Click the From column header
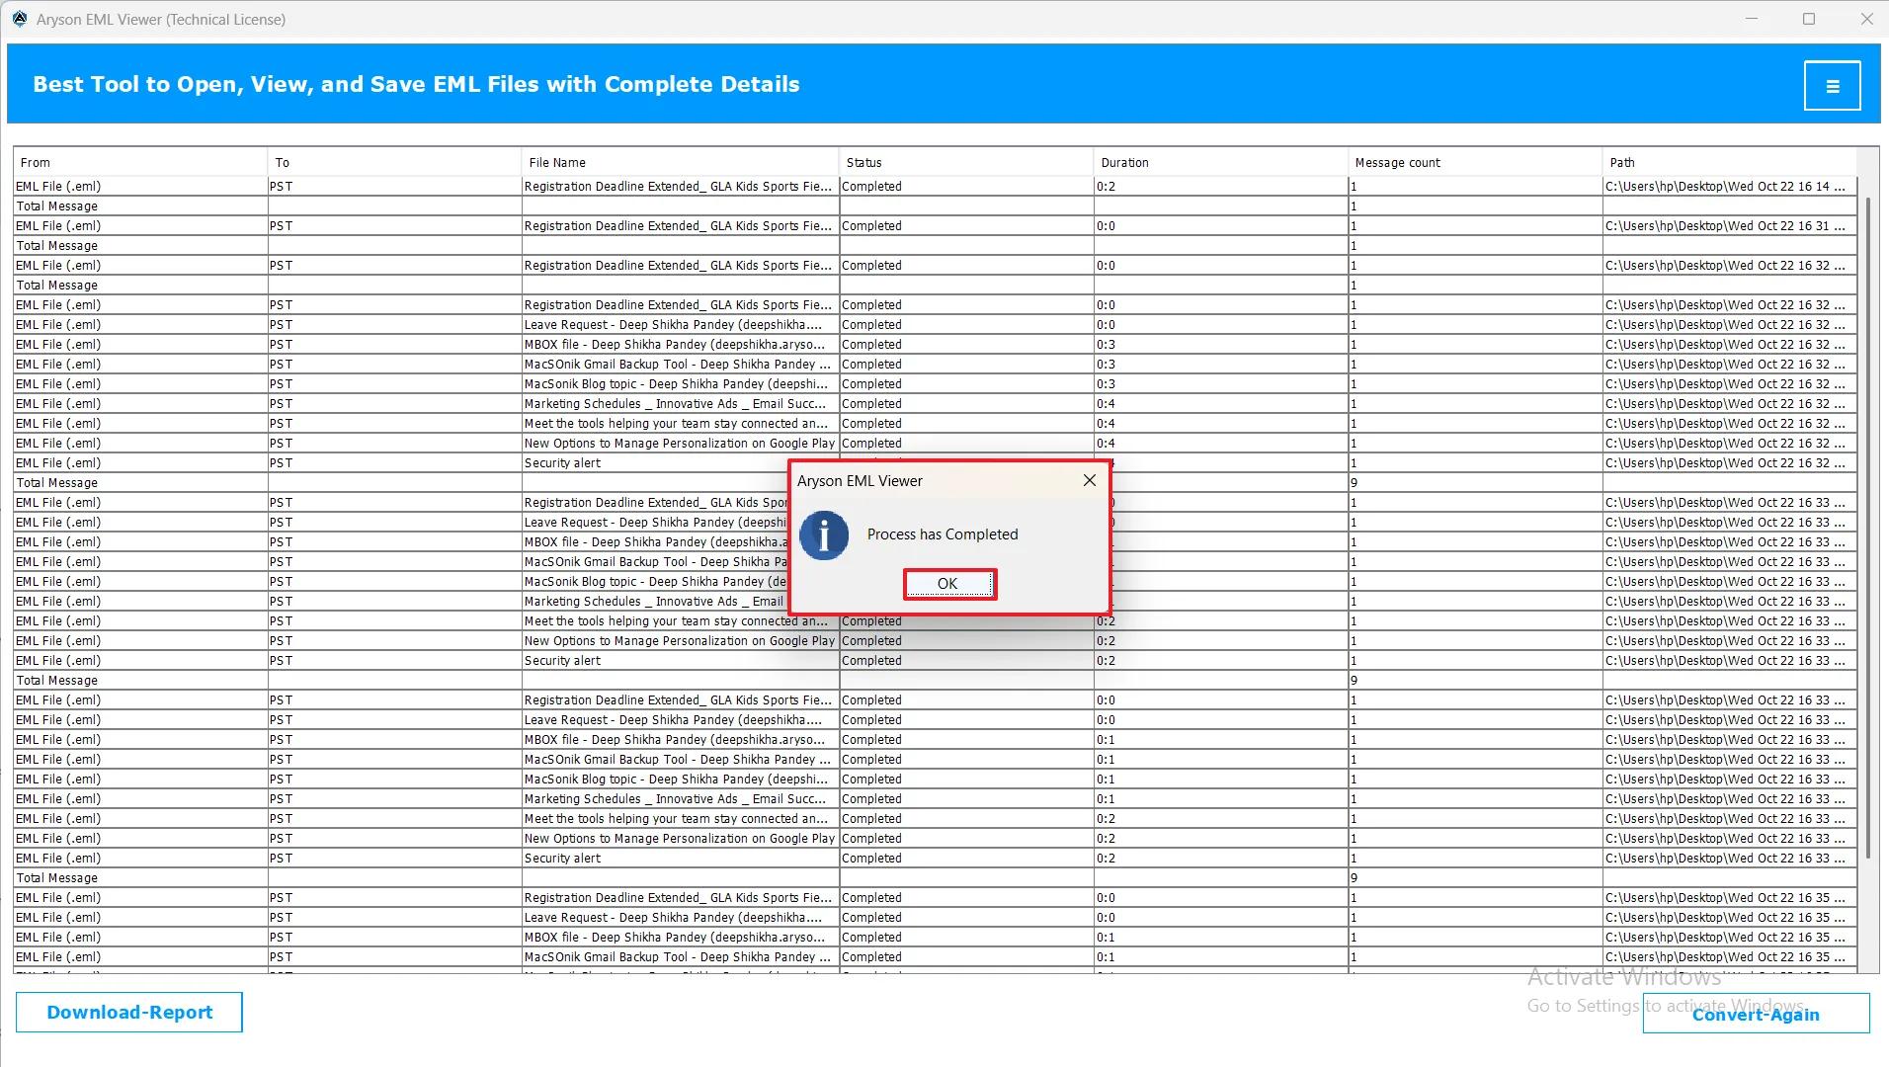 coord(138,162)
